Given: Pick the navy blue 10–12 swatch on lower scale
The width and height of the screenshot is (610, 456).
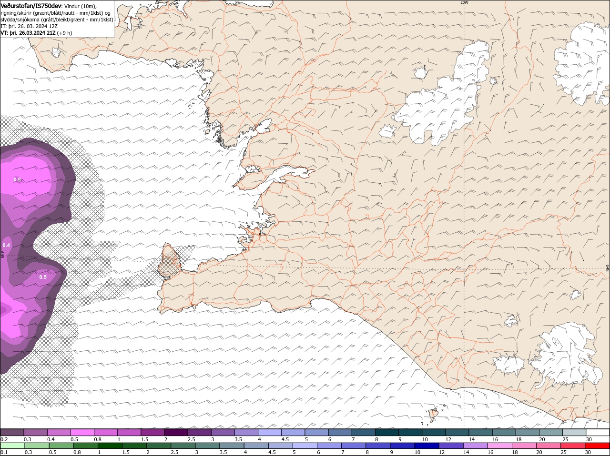Looking at the screenshot, I should pos(426,446).
